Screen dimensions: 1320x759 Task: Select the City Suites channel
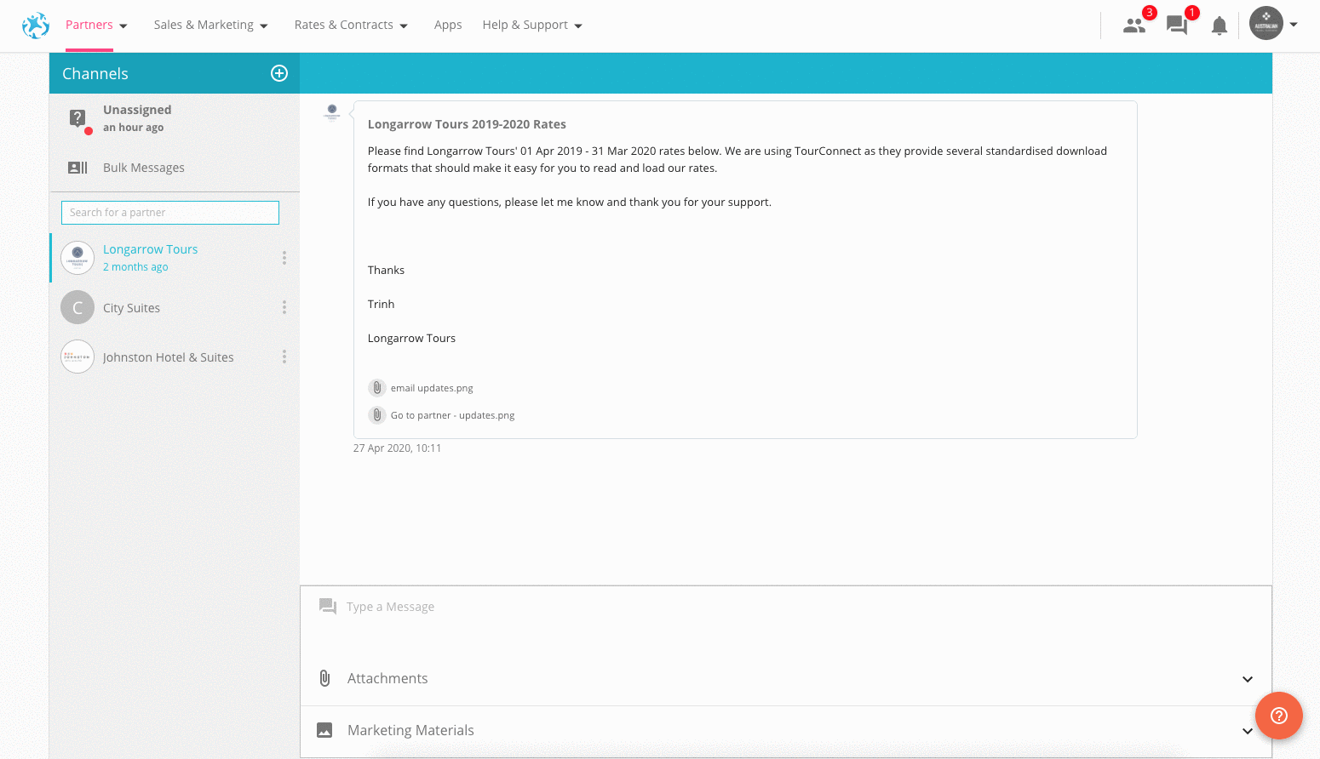(x=175, y=307)
